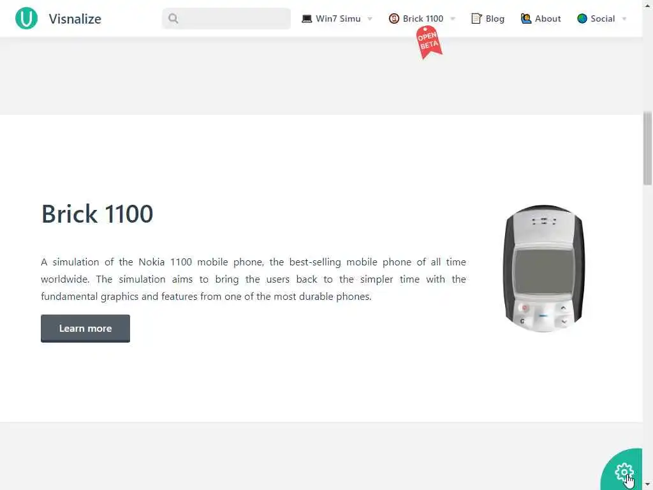Open the Blog menu item
Image resolution: width=653 pixels, height=490 pixels.
click(488, 19)
